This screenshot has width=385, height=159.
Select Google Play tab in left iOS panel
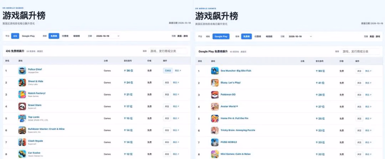[28, 36]
